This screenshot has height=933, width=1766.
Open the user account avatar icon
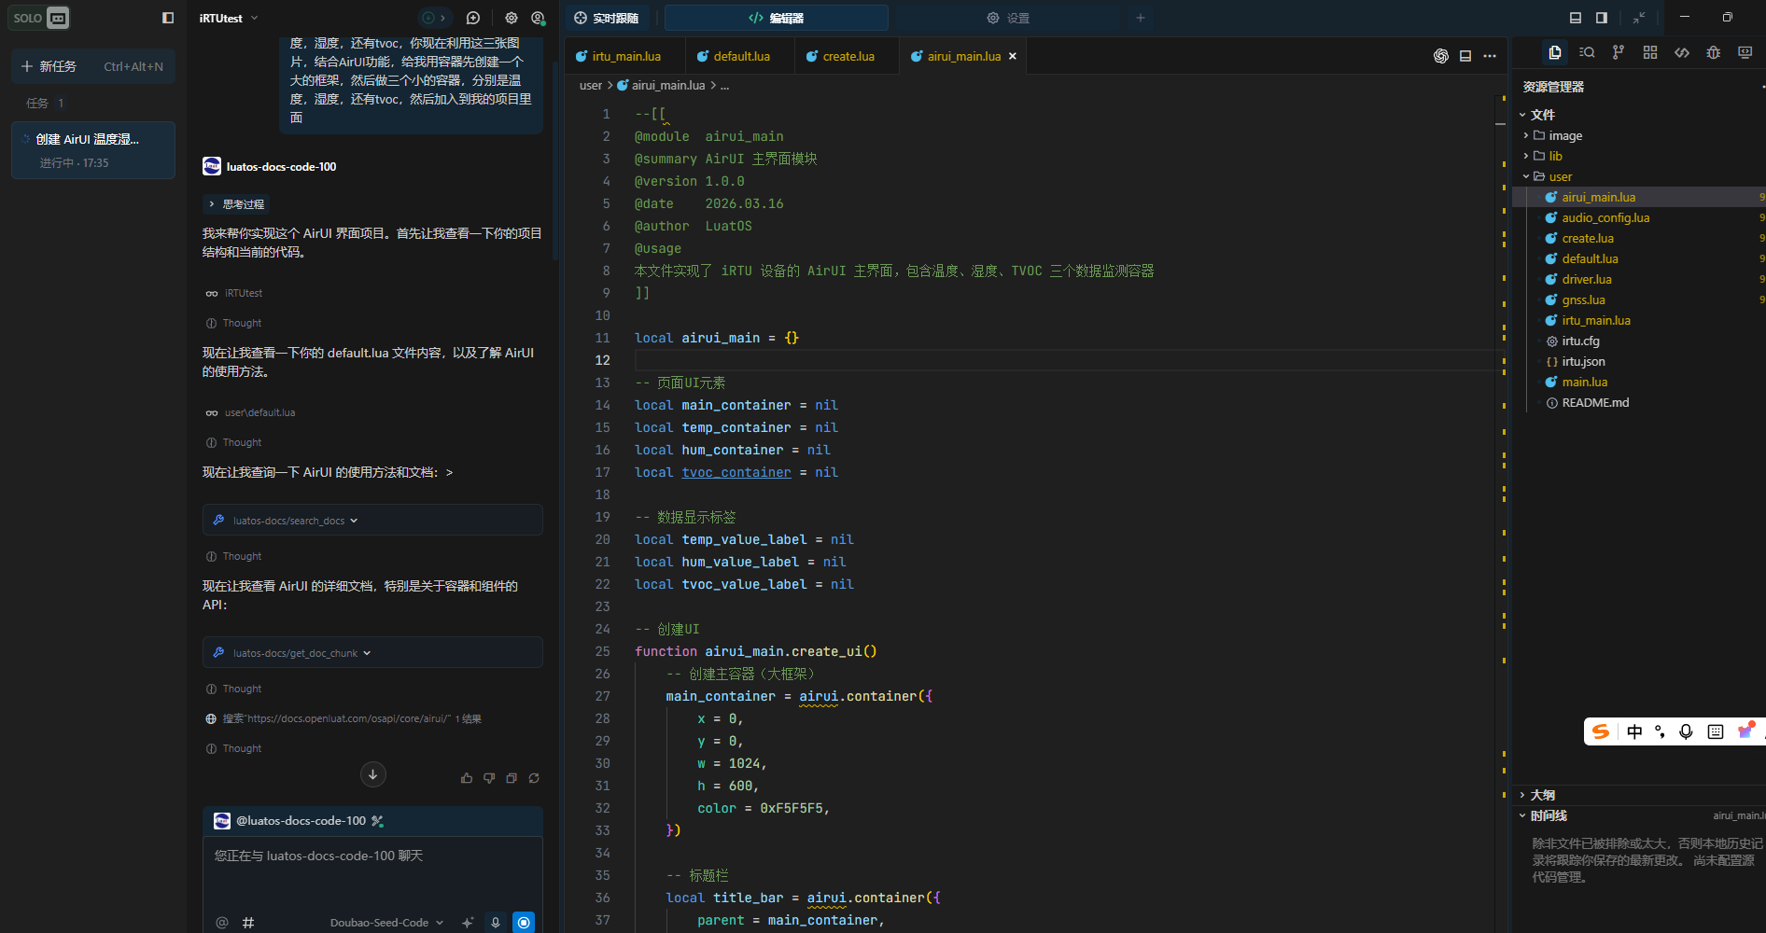538,18
